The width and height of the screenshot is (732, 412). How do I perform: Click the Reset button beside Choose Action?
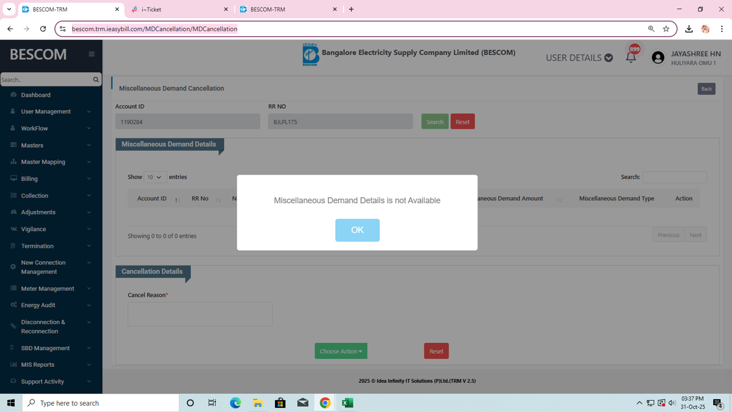tap(436, 351)
